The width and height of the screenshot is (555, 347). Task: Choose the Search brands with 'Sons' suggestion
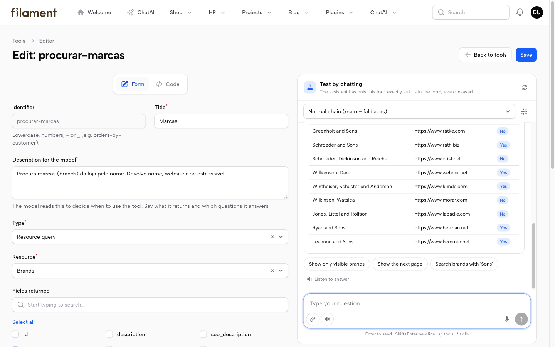point(464,264)
